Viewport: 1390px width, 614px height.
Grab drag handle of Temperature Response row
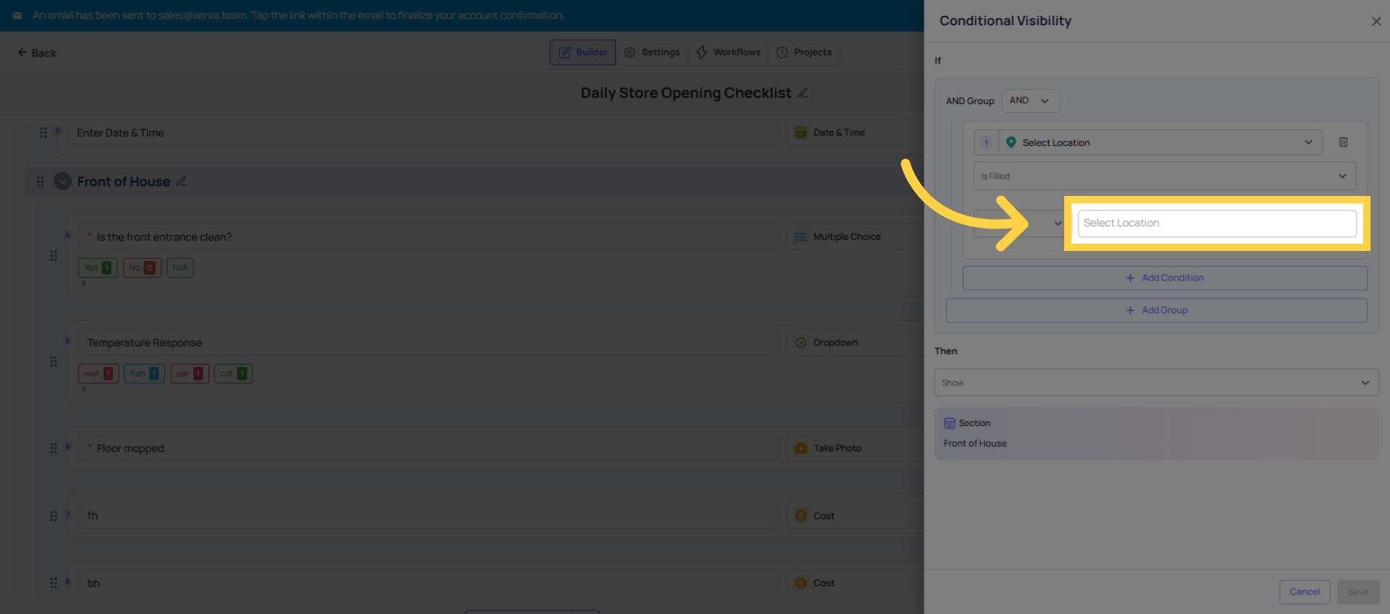54,361
